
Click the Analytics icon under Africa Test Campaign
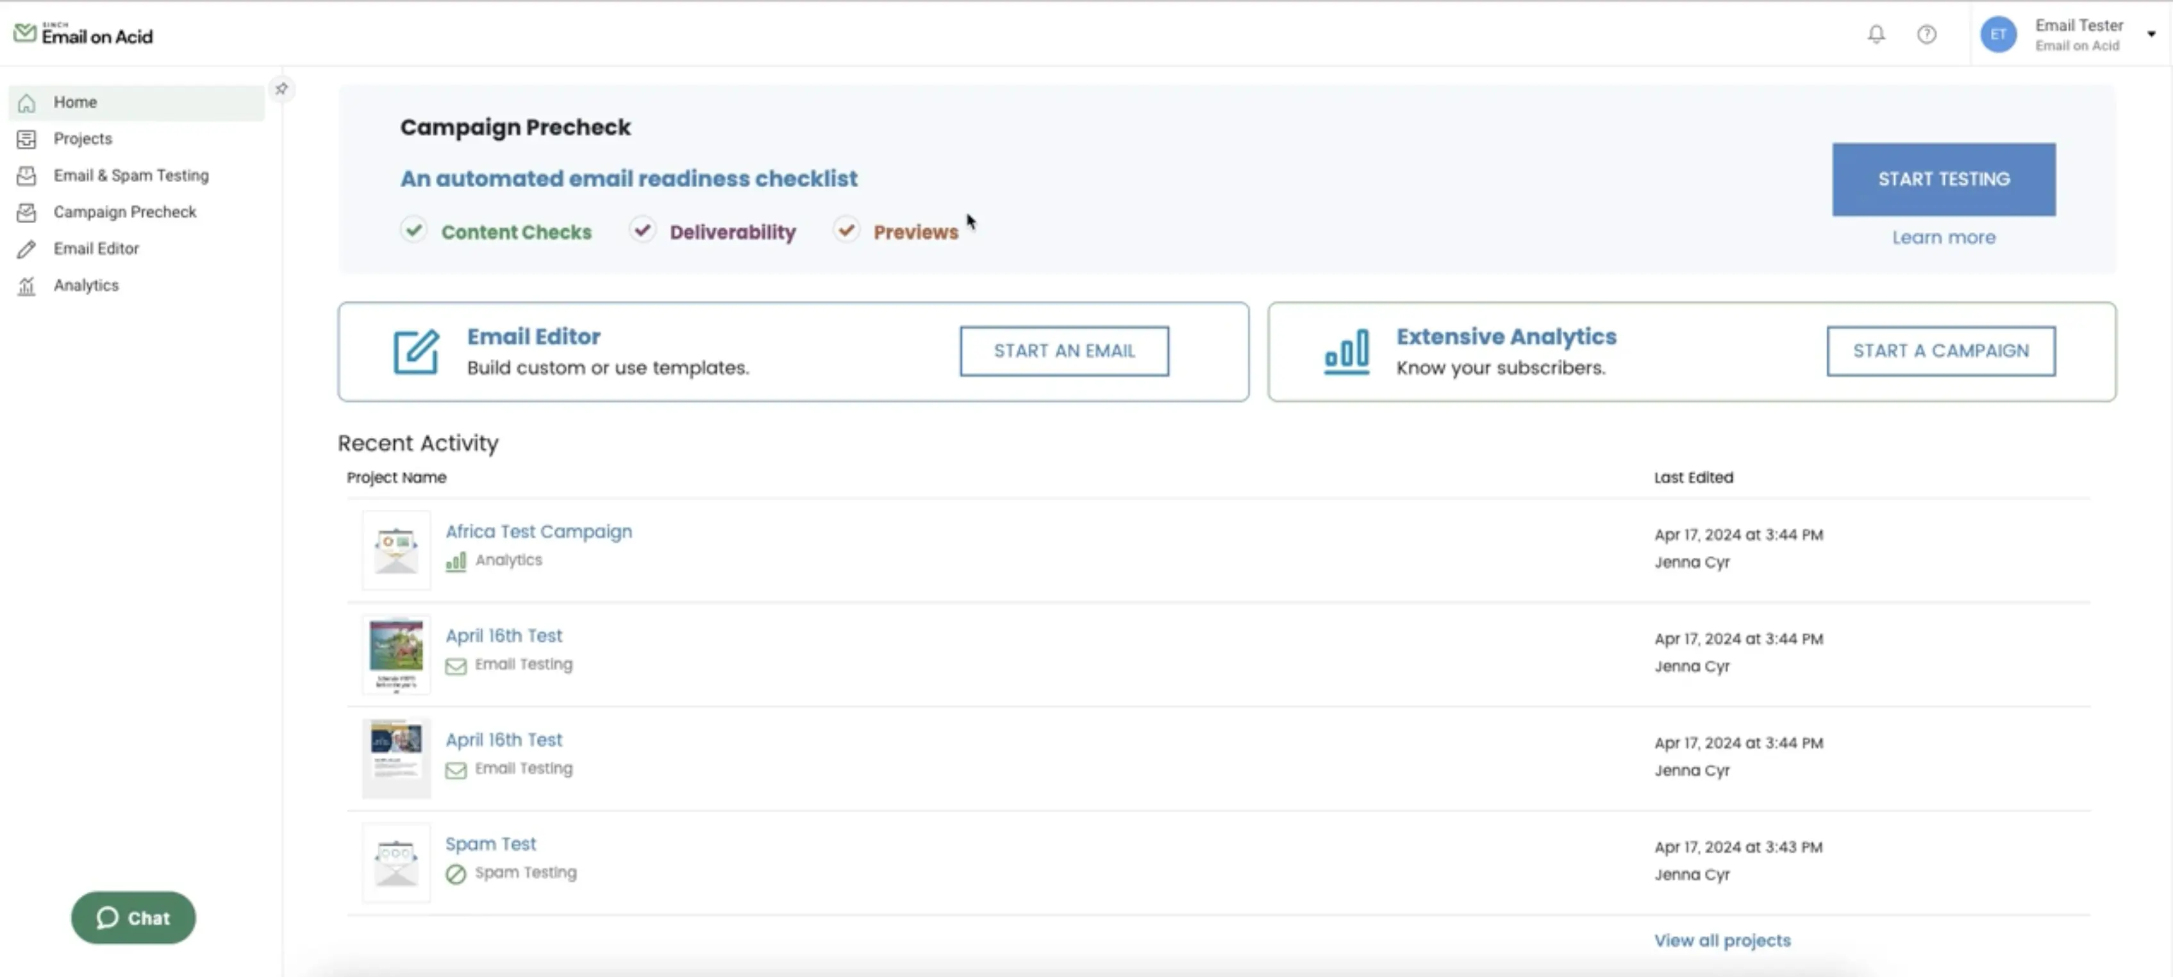[x=456, y=561]
